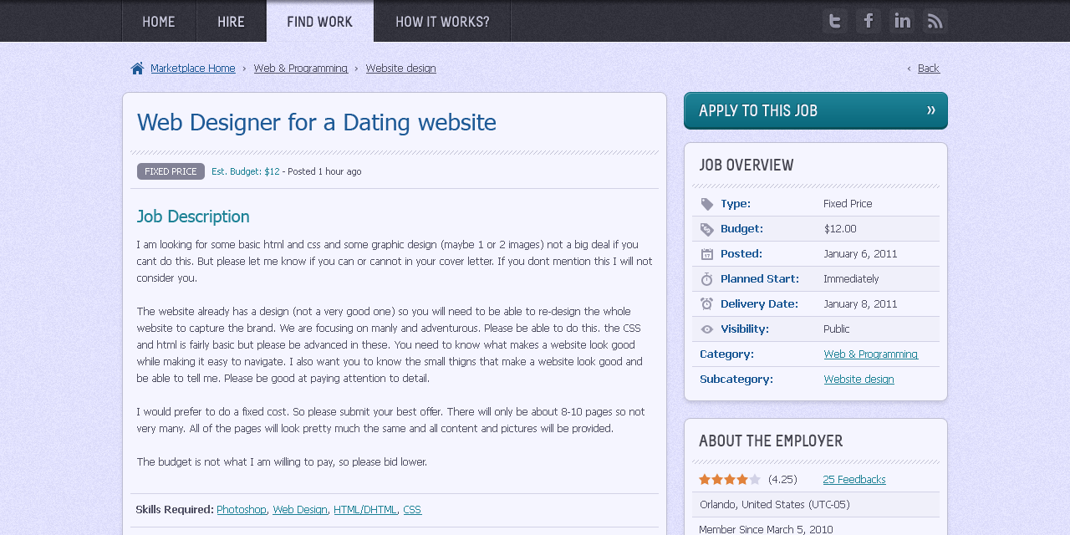
Task: Click the Back link
Action: coord(928,68)
